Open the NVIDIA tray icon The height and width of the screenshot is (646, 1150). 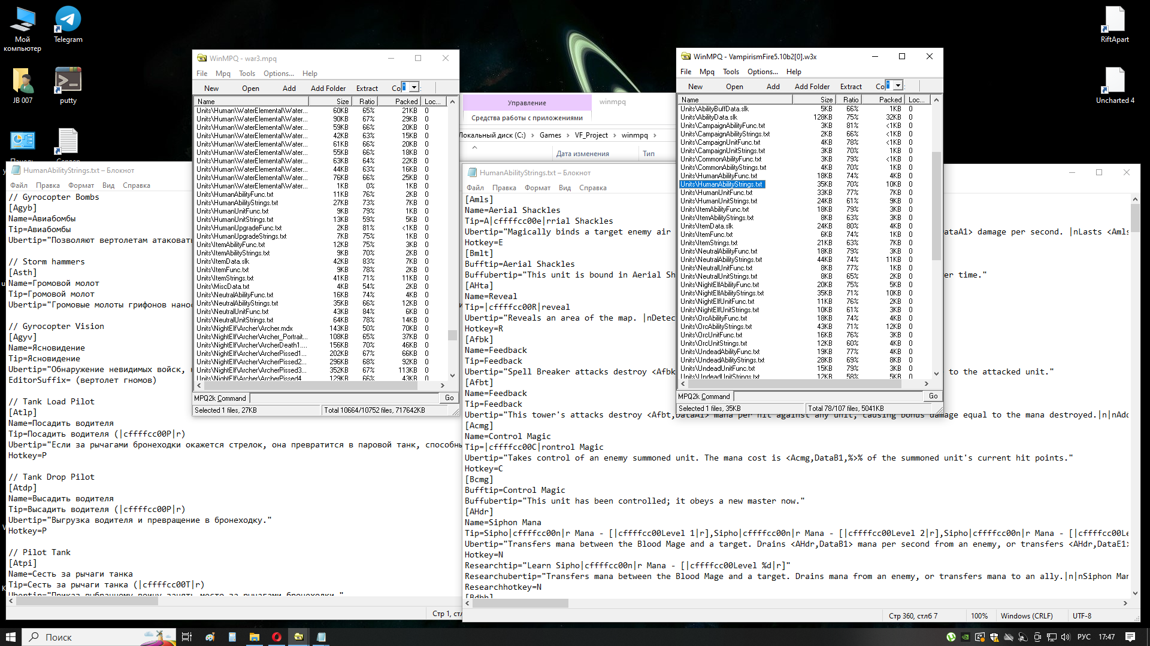coord(965,637)
